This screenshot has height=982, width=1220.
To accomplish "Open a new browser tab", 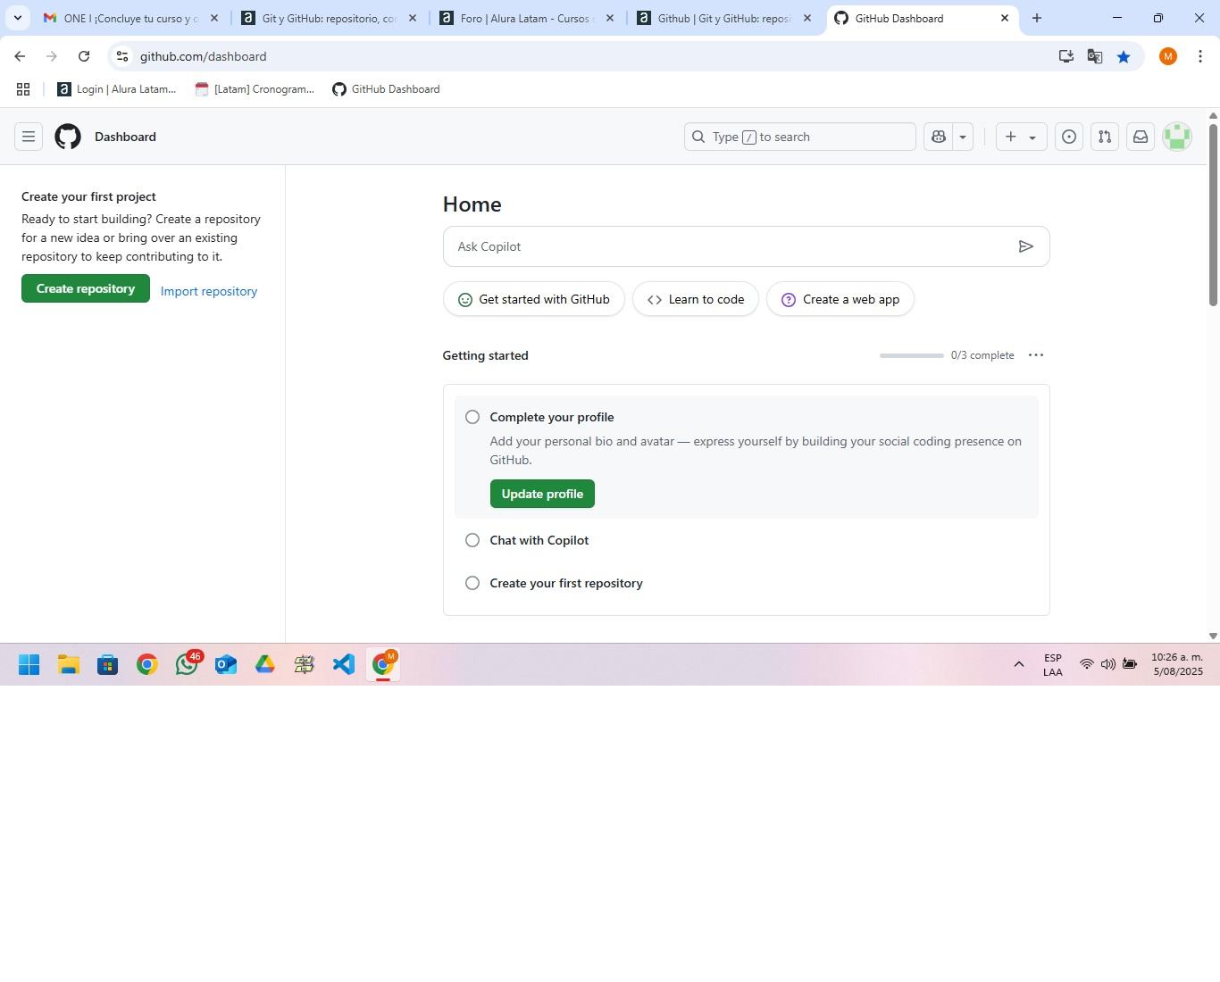I will [x=1037, y=18].
